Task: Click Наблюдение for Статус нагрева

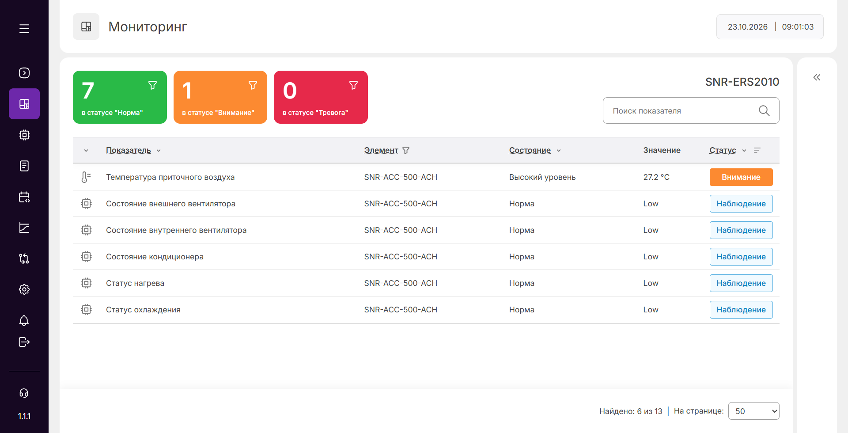Action: (741, 283)
